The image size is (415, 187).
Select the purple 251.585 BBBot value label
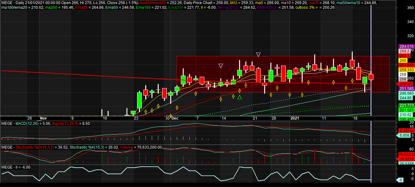(x=406, y=89)
